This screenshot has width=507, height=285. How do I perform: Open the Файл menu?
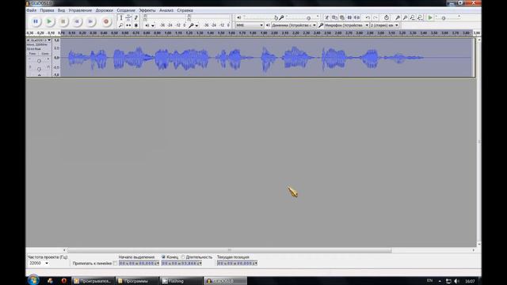tap(32, 10)
